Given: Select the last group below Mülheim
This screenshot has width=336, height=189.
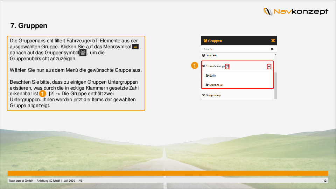Looking at the screenshot, I should pos(238,95).
